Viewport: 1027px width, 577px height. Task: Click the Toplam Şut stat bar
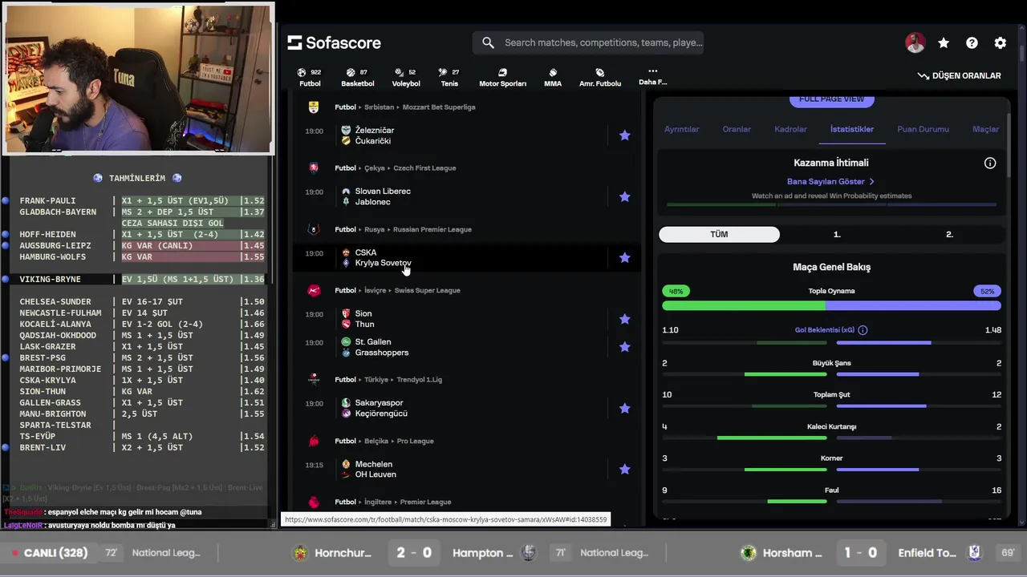(831, 406)
